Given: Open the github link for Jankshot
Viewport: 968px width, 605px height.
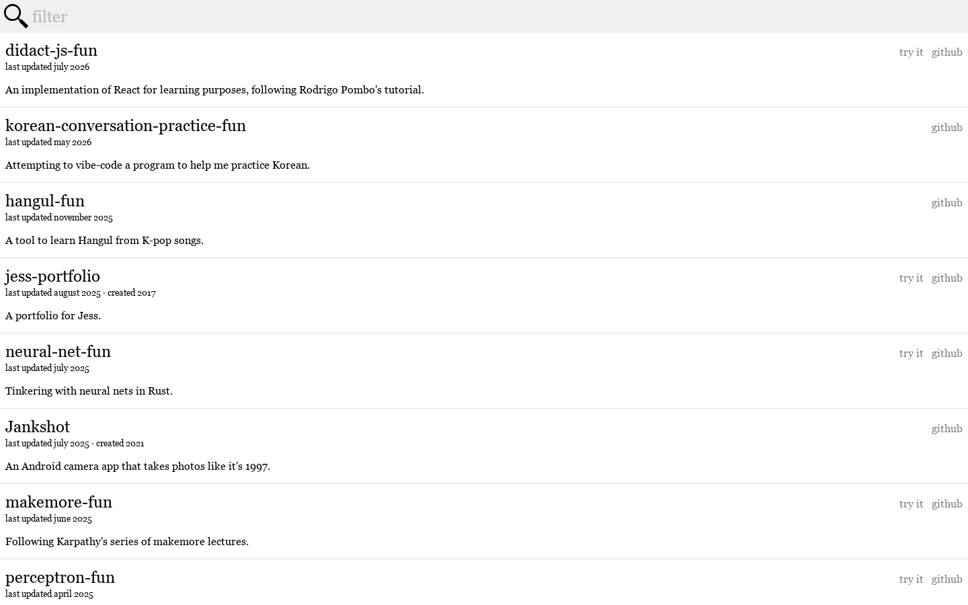Looking at the screenshot, I should tap(946, 428).
